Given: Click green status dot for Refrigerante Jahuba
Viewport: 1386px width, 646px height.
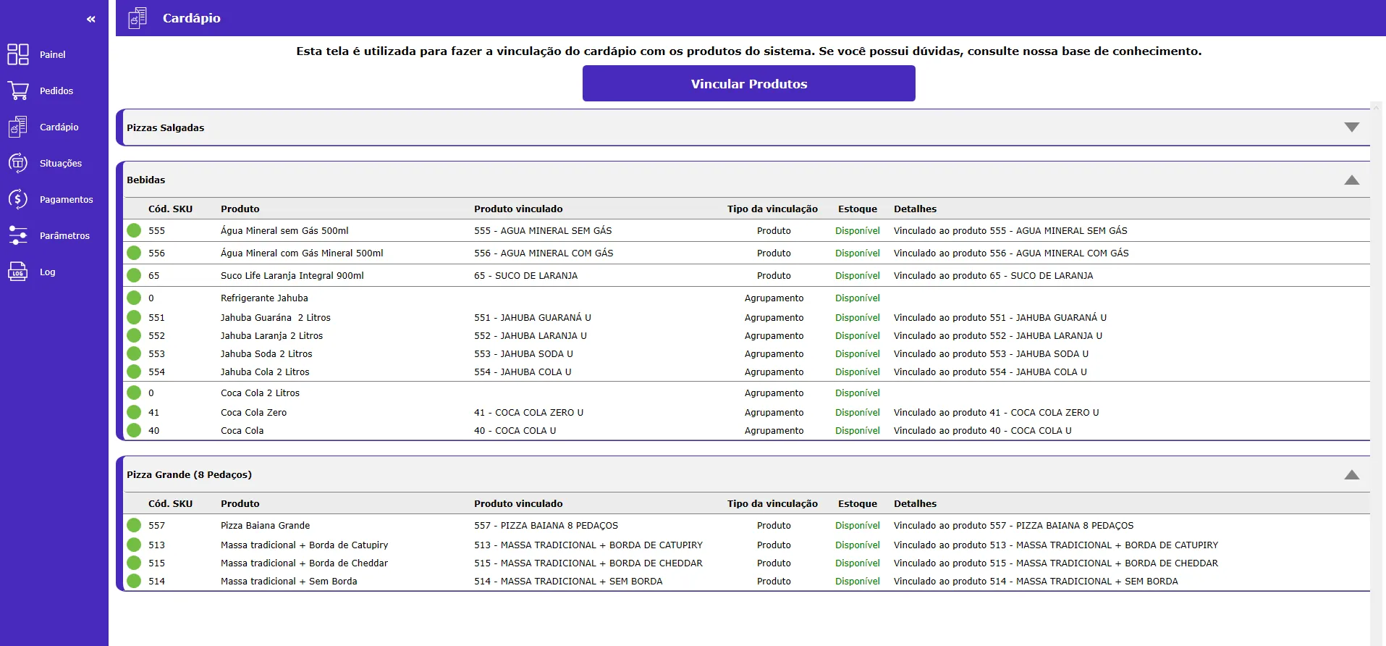Looking at the screenshot, I should click(134, 298).
